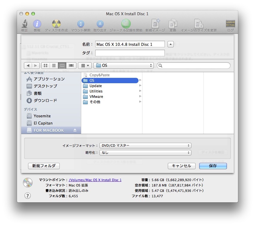
Task: Click the 新規フォルダ button
Action: tap(44, 166)
